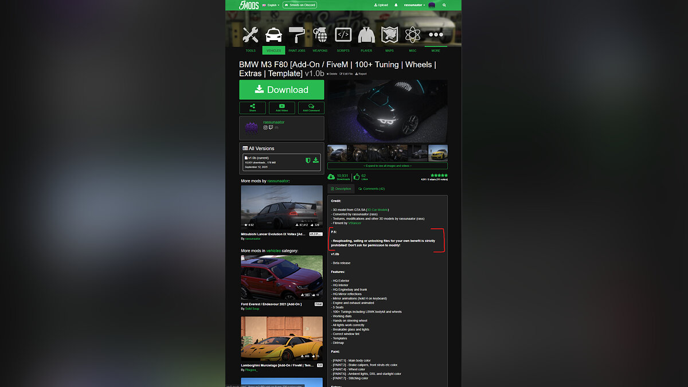Open the Player hoodie icon

click(x=366, y=36)
